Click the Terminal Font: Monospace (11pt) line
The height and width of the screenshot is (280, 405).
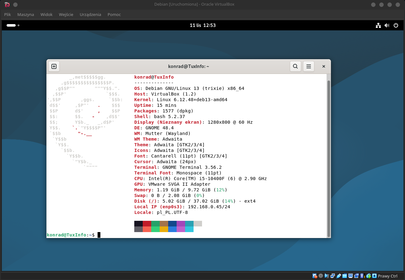click(178, 173)
